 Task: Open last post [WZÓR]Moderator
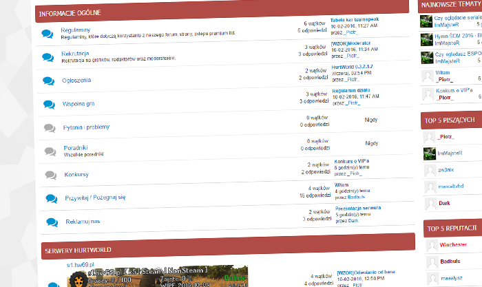pos(350,43)
